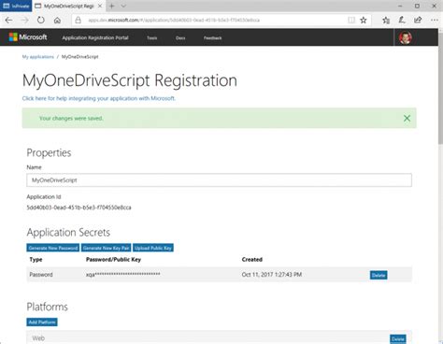
Task: Dismiss the 'Your changes were saved' banner
Action: point(407,118)
